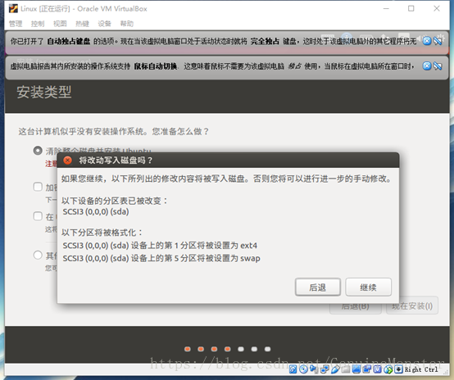Click the line about 第 1 分区 ext4
The width and height of the screenshot is (454, 380).
pos(160,246)
